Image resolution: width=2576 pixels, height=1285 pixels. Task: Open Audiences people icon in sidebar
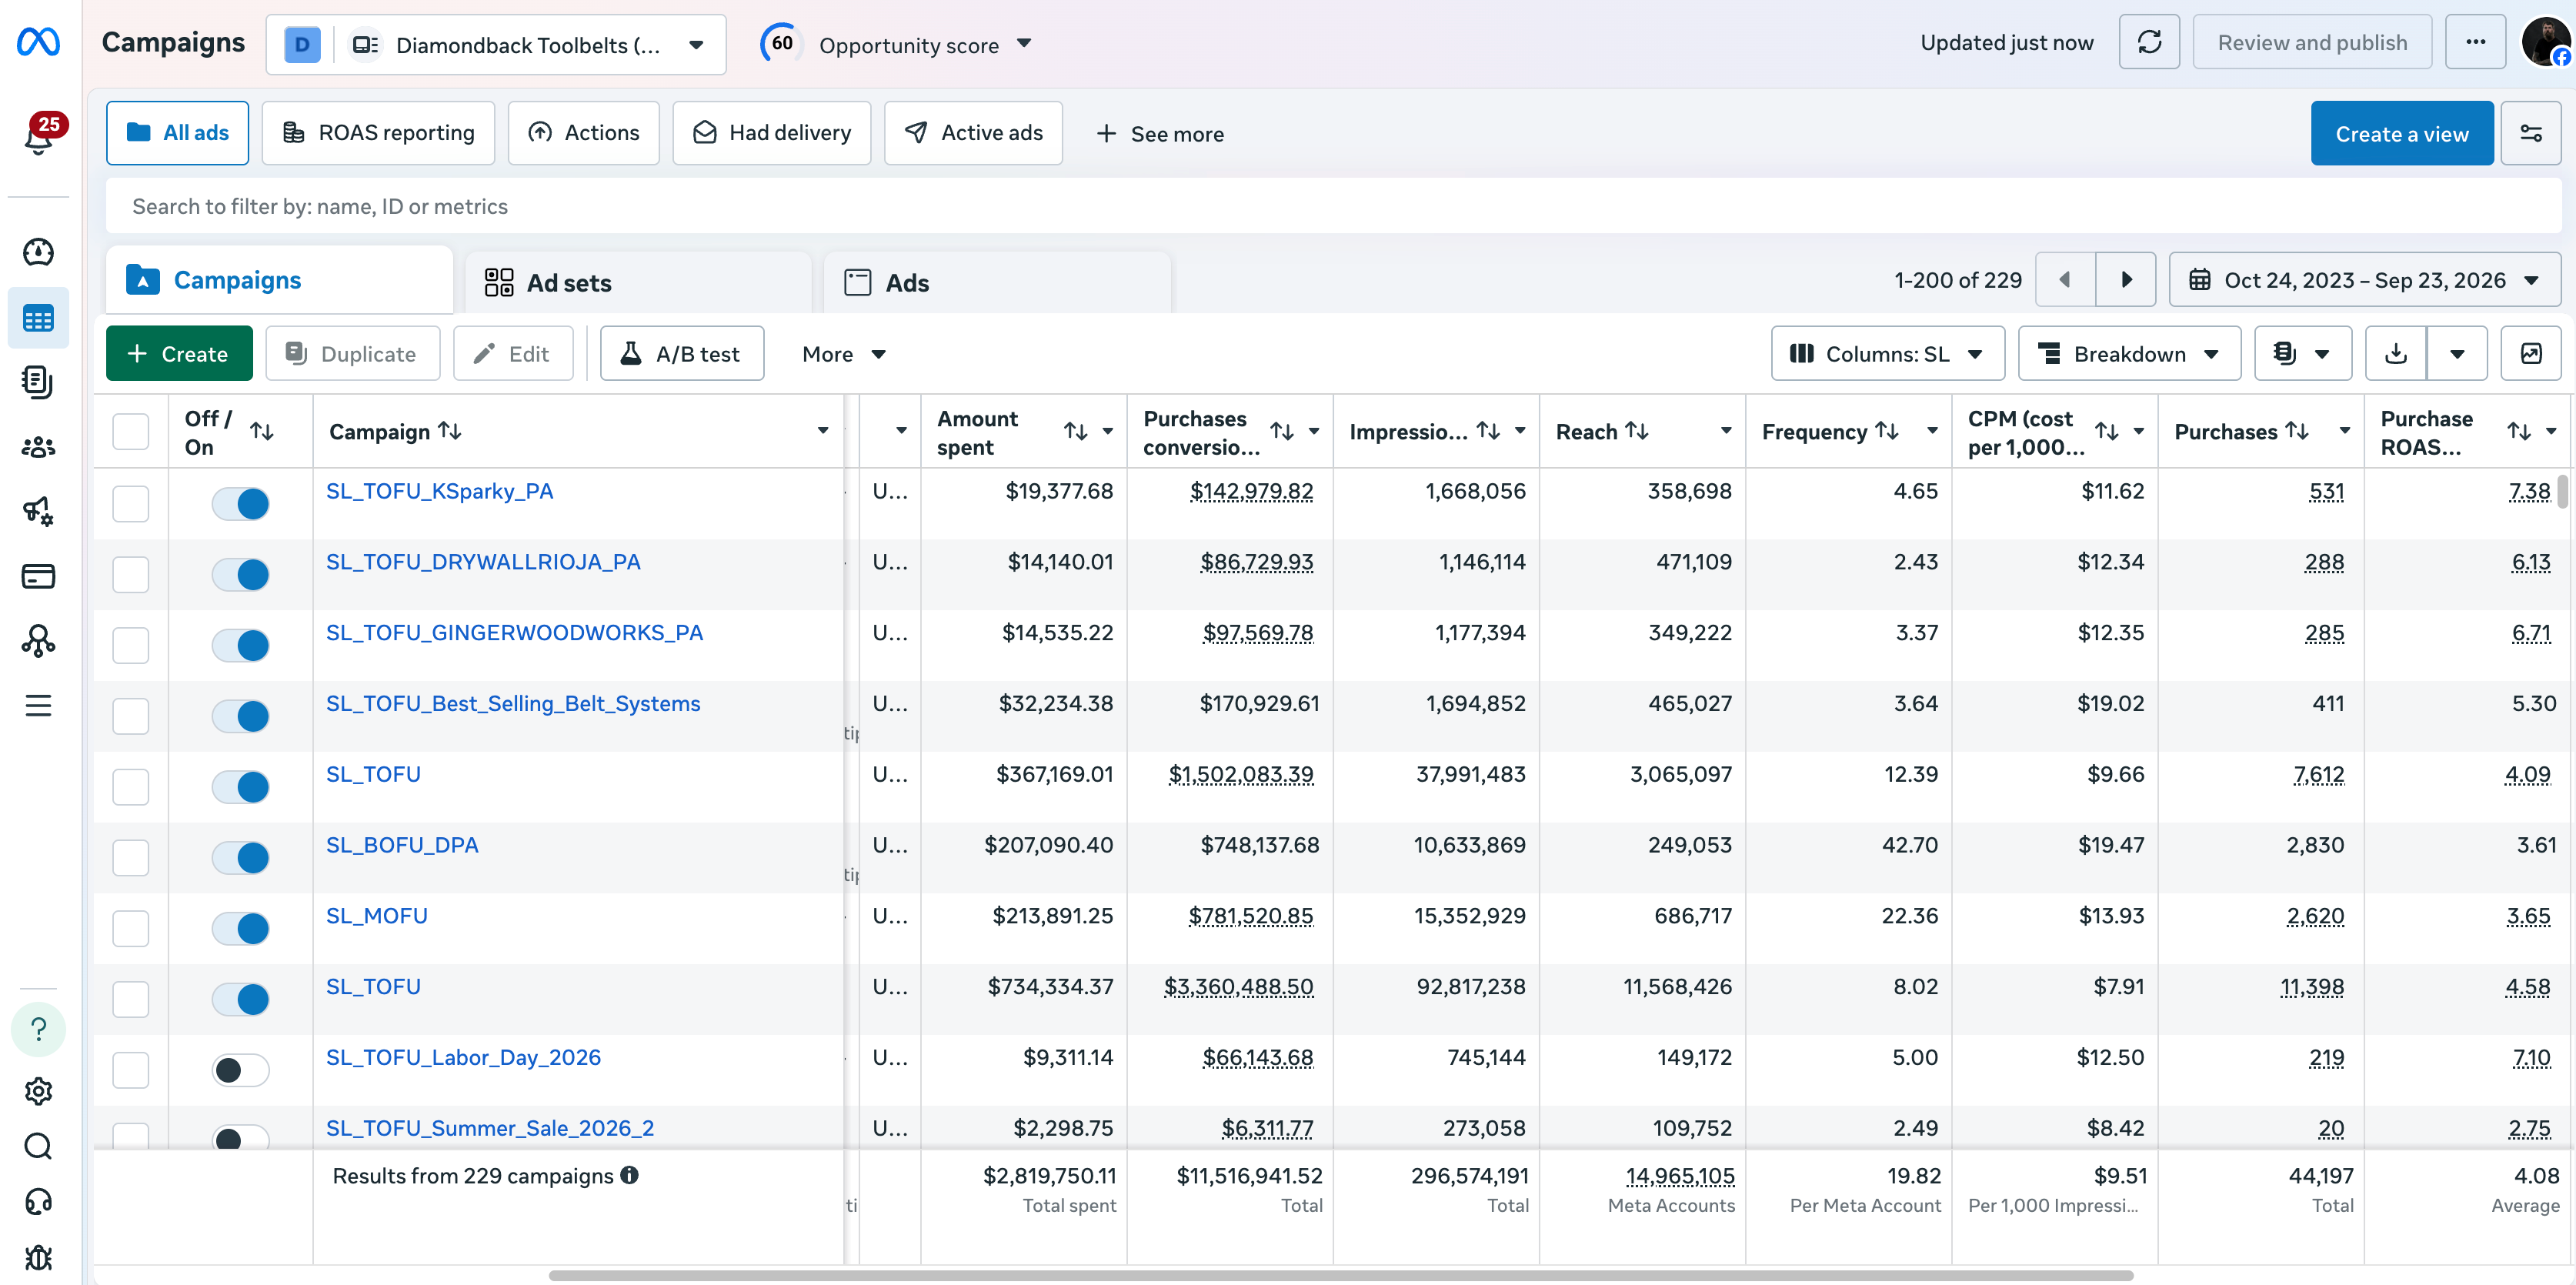tap(38, 447)
